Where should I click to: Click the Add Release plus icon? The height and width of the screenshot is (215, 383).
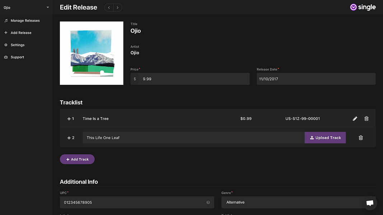(6, 33)
